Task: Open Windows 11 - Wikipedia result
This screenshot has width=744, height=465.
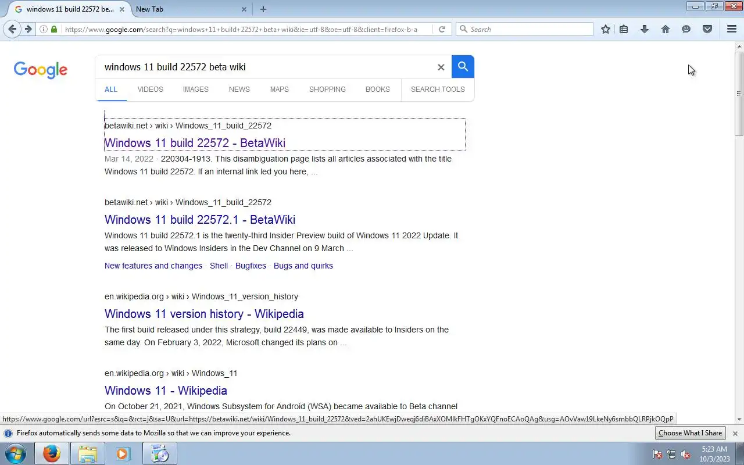Action: (x=166, y=391)
